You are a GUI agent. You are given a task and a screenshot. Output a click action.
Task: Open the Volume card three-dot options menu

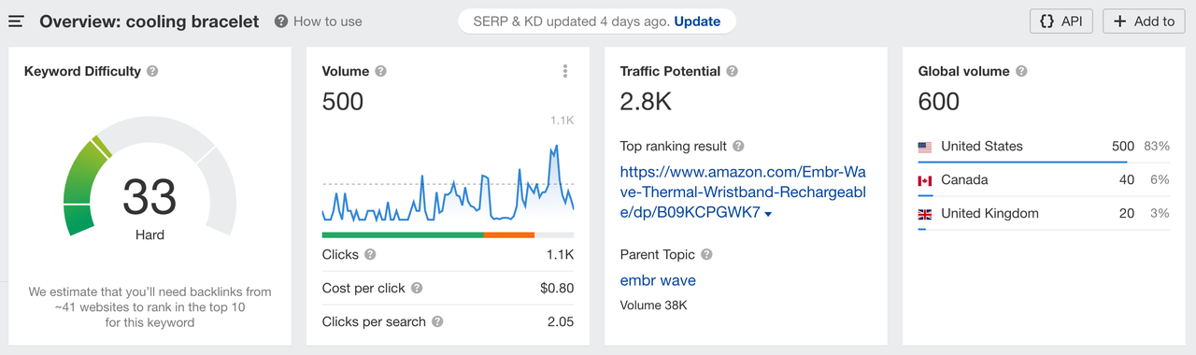click(x=565, y=71)
